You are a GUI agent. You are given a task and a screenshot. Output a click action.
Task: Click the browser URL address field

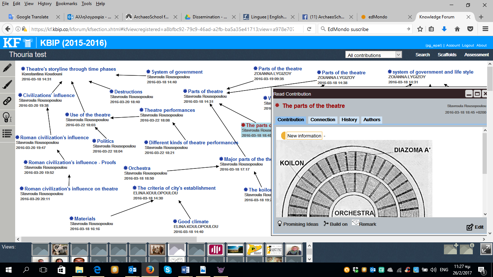[x=162, y=29]
